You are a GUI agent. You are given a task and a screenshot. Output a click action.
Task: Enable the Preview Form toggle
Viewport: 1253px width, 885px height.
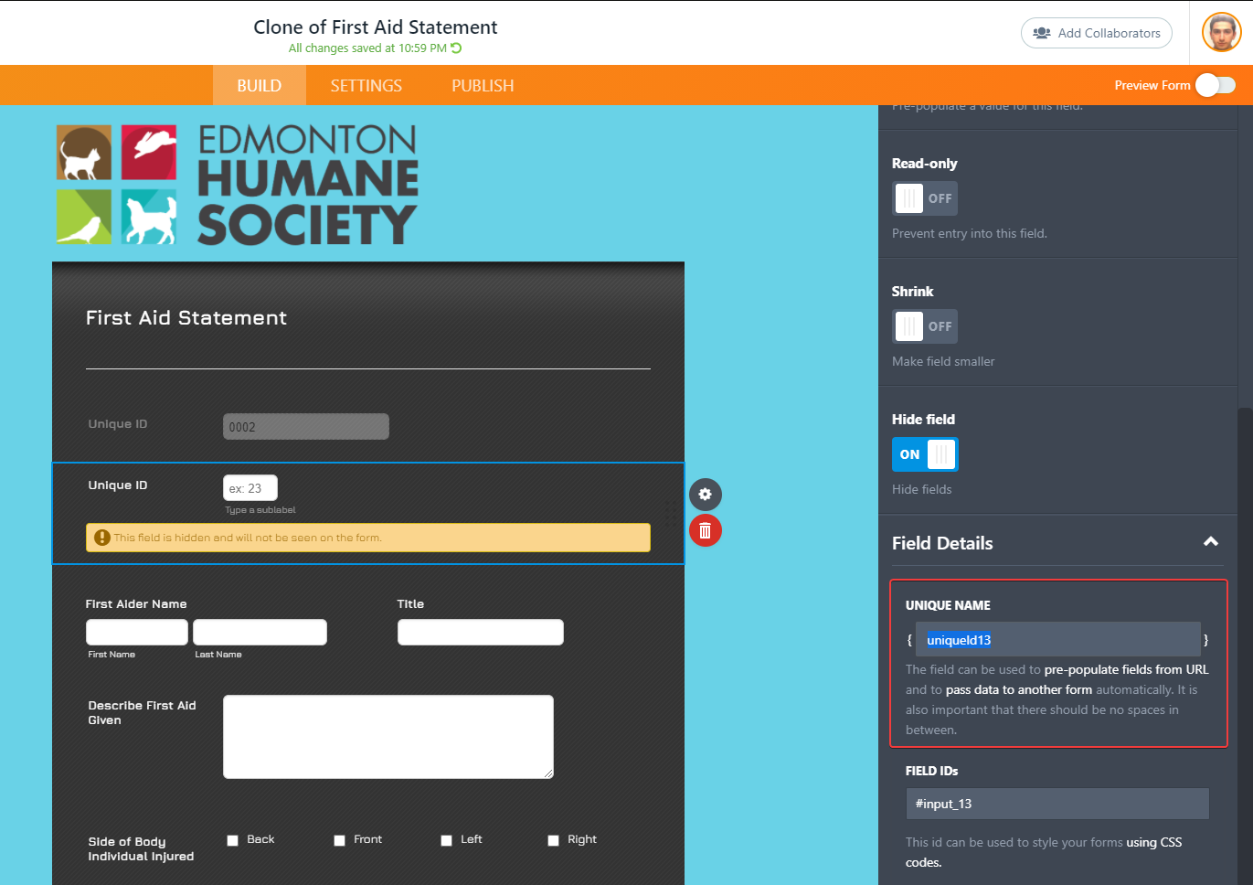[1216, 85]
